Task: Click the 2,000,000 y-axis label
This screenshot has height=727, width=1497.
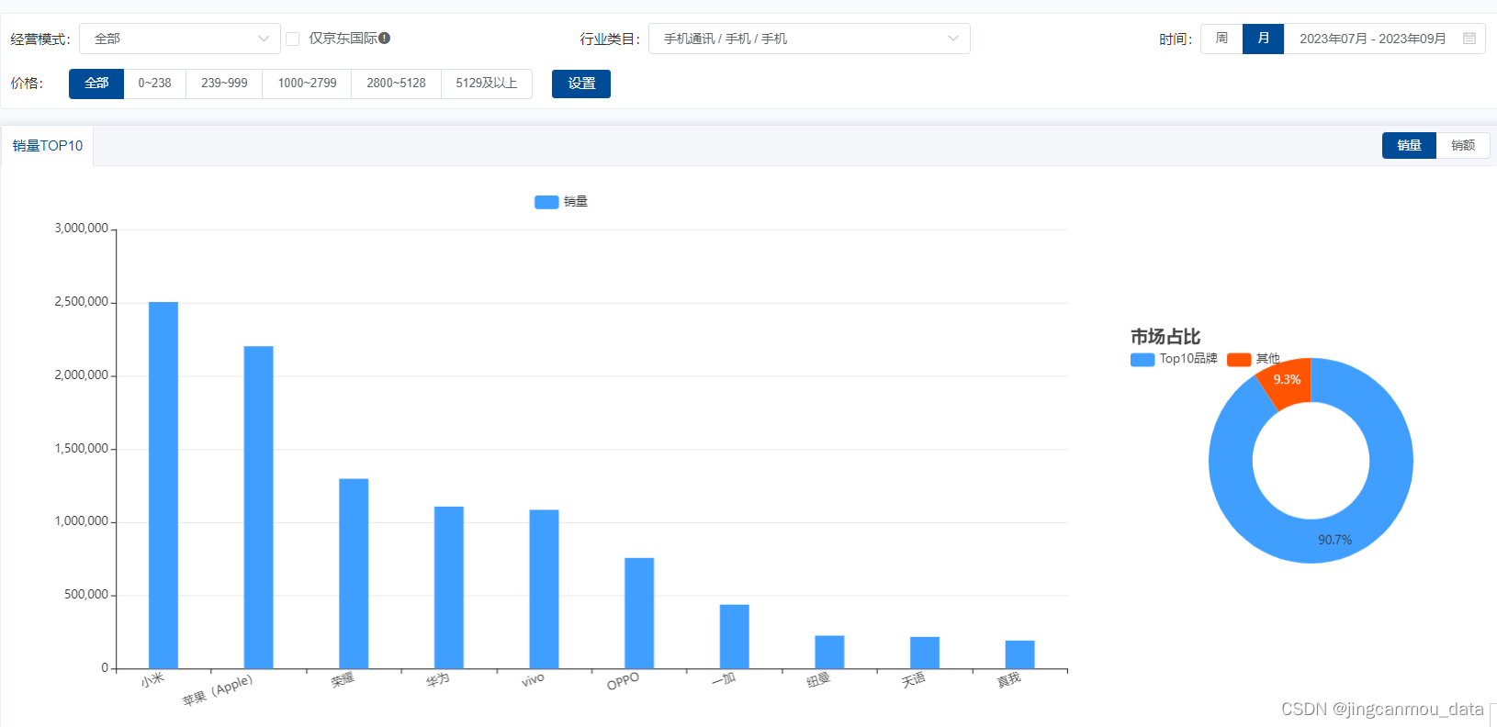Action: tap(82, 375)
